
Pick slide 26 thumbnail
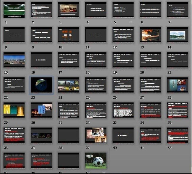(x=123, y=85)
